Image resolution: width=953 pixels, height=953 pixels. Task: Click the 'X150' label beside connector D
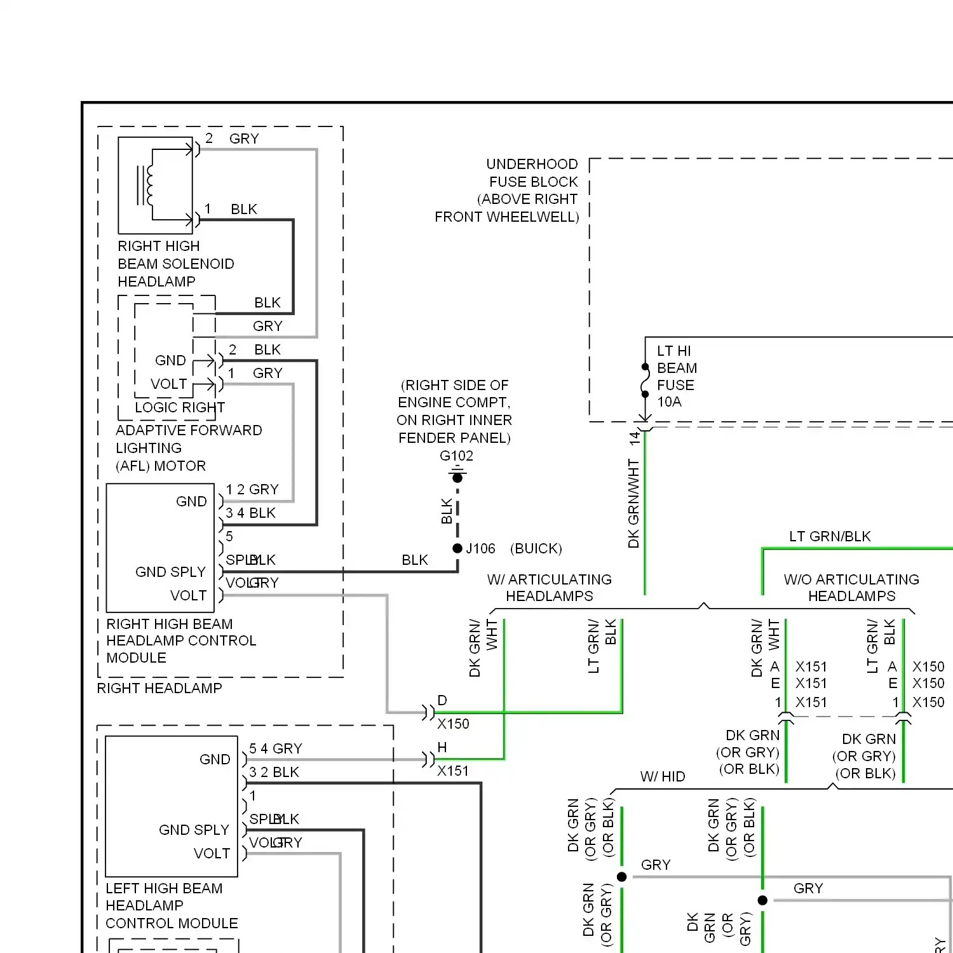[453, 724]
